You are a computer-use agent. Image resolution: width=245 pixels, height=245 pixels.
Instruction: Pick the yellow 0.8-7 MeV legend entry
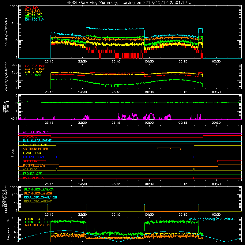click(33, 72)
